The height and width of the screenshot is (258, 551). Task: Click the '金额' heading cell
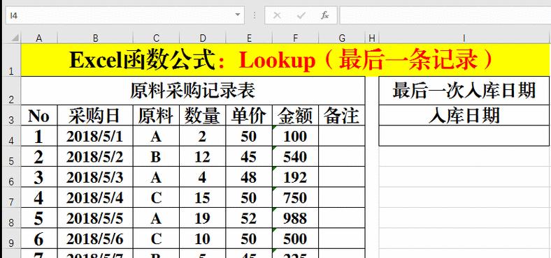[295, 115]
